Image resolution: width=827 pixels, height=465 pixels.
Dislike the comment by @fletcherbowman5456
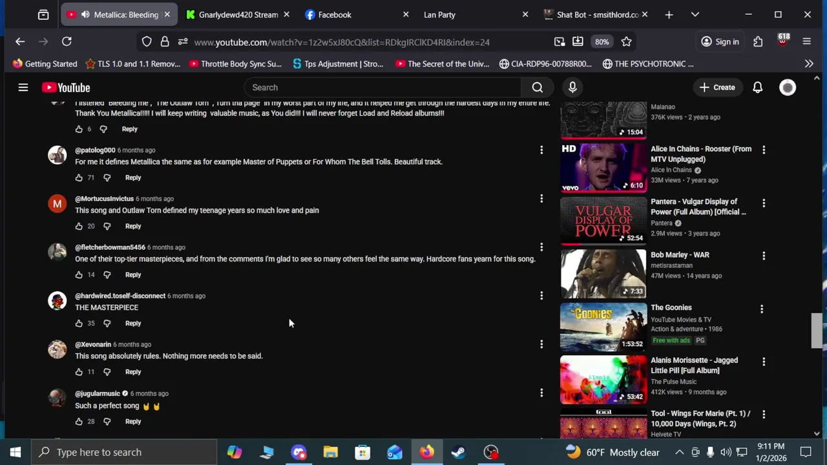[107, 274]
